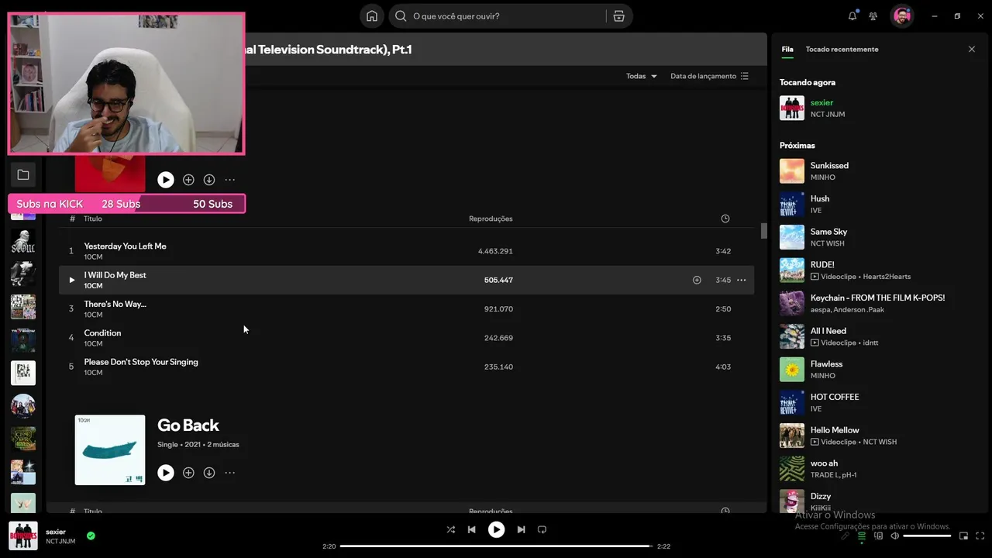This screenshot has width=992, height=558.
Task: Adjust the volume slider
Action: point(927,536)
